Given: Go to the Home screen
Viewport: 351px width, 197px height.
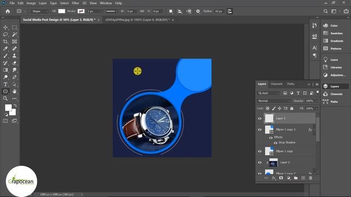Looking at the screenshot, I should (8, 11).
